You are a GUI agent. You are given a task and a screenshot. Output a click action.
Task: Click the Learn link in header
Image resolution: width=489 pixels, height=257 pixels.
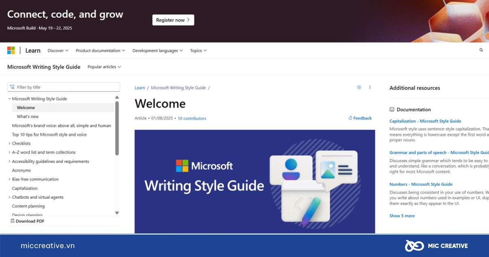pos(33,51)
